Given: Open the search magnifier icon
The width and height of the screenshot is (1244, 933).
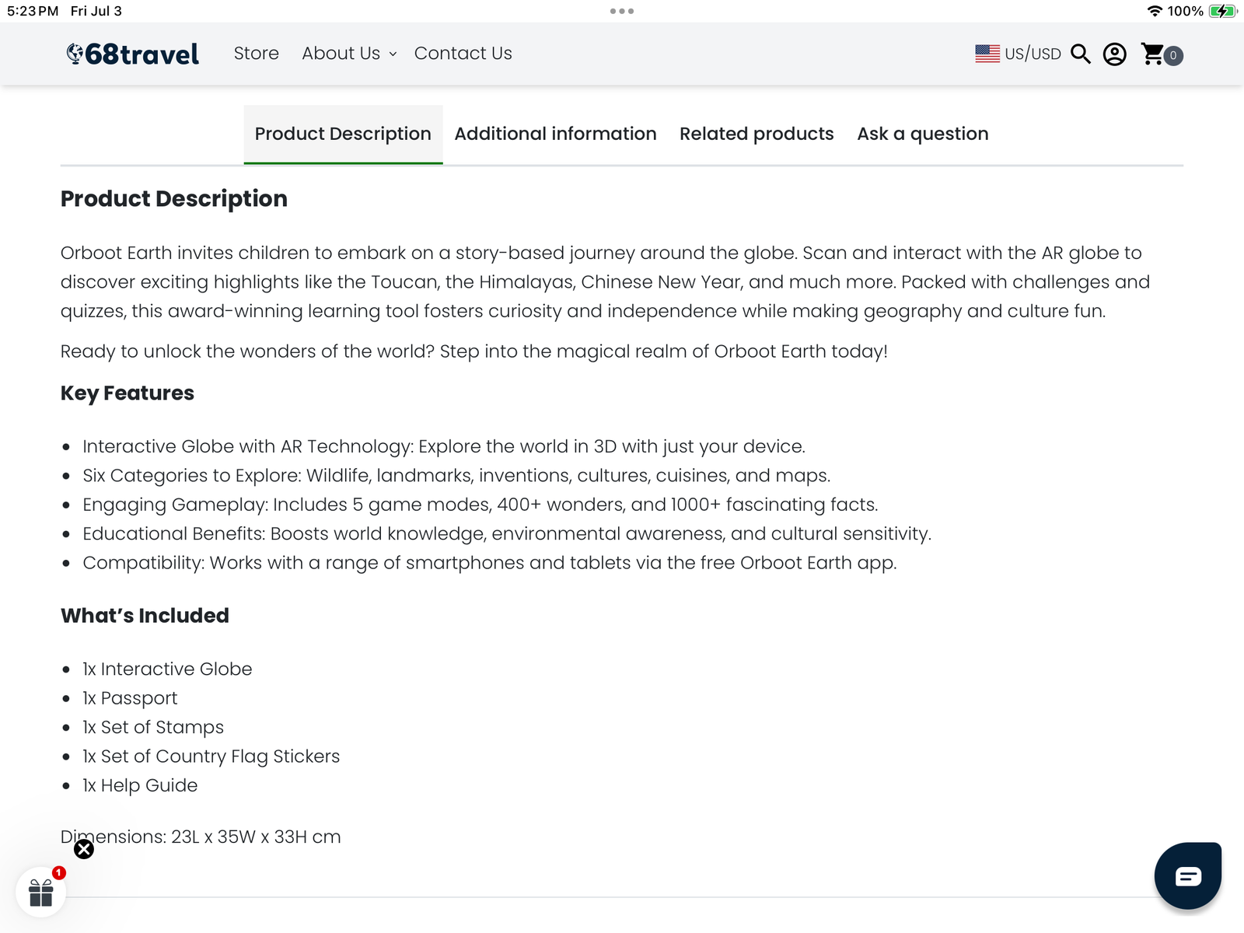Looking at the screenshot, I should coord(1081,54).
